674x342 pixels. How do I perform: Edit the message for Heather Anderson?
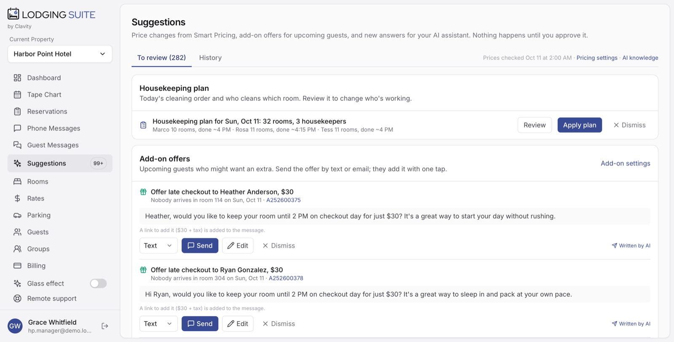[238, 246]
